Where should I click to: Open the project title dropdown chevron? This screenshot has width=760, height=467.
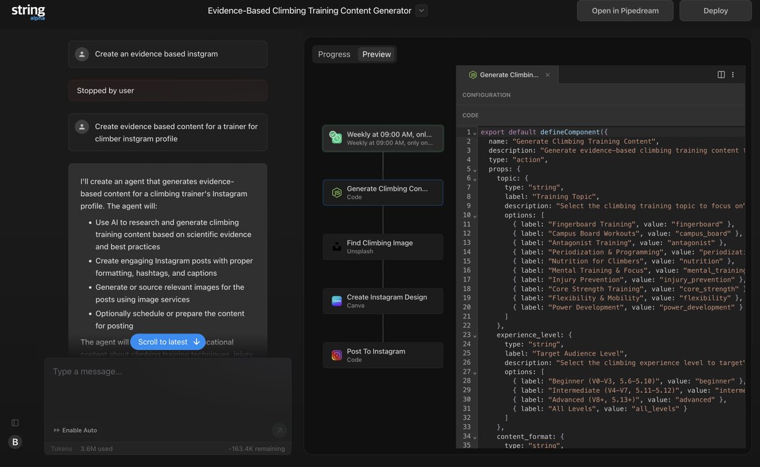click(421, 10)
